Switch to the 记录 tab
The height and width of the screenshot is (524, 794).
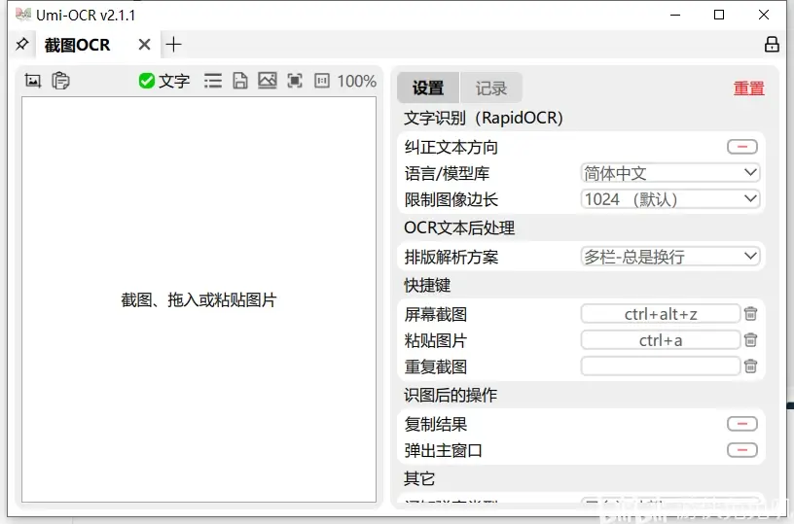pos(491,88)
